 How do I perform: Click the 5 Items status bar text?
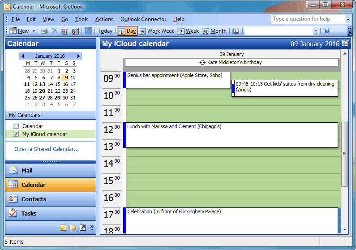tap(14, 242)
